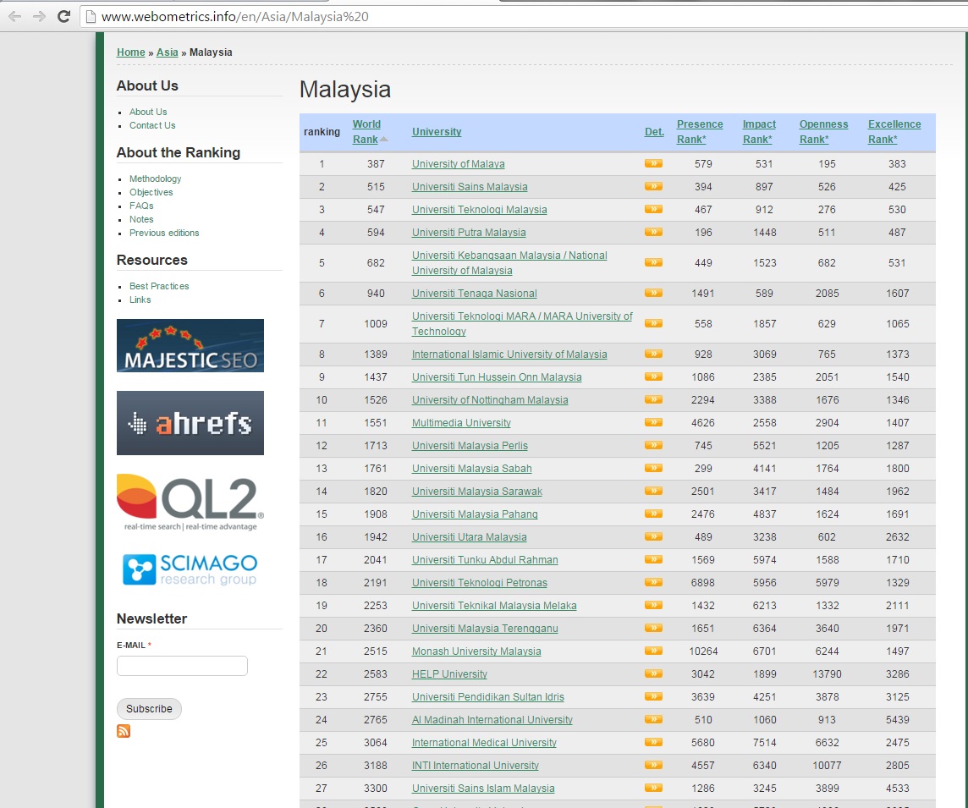This screenshot has width=968, height=808.
Task: Reload the page with the browser refresh icon
Action: point(63,16)
